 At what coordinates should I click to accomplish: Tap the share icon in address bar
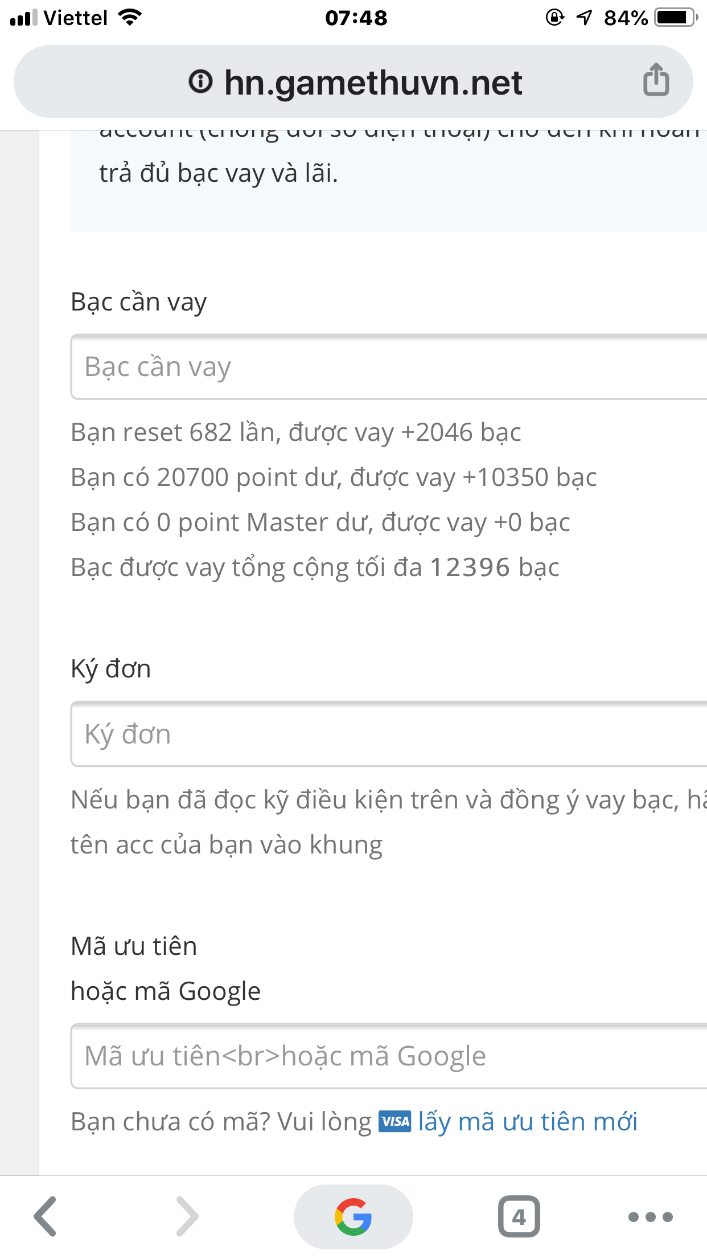[656, 80]
